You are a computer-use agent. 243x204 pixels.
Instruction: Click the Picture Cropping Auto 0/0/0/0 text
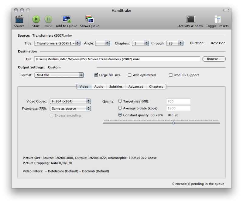point(47,163)
